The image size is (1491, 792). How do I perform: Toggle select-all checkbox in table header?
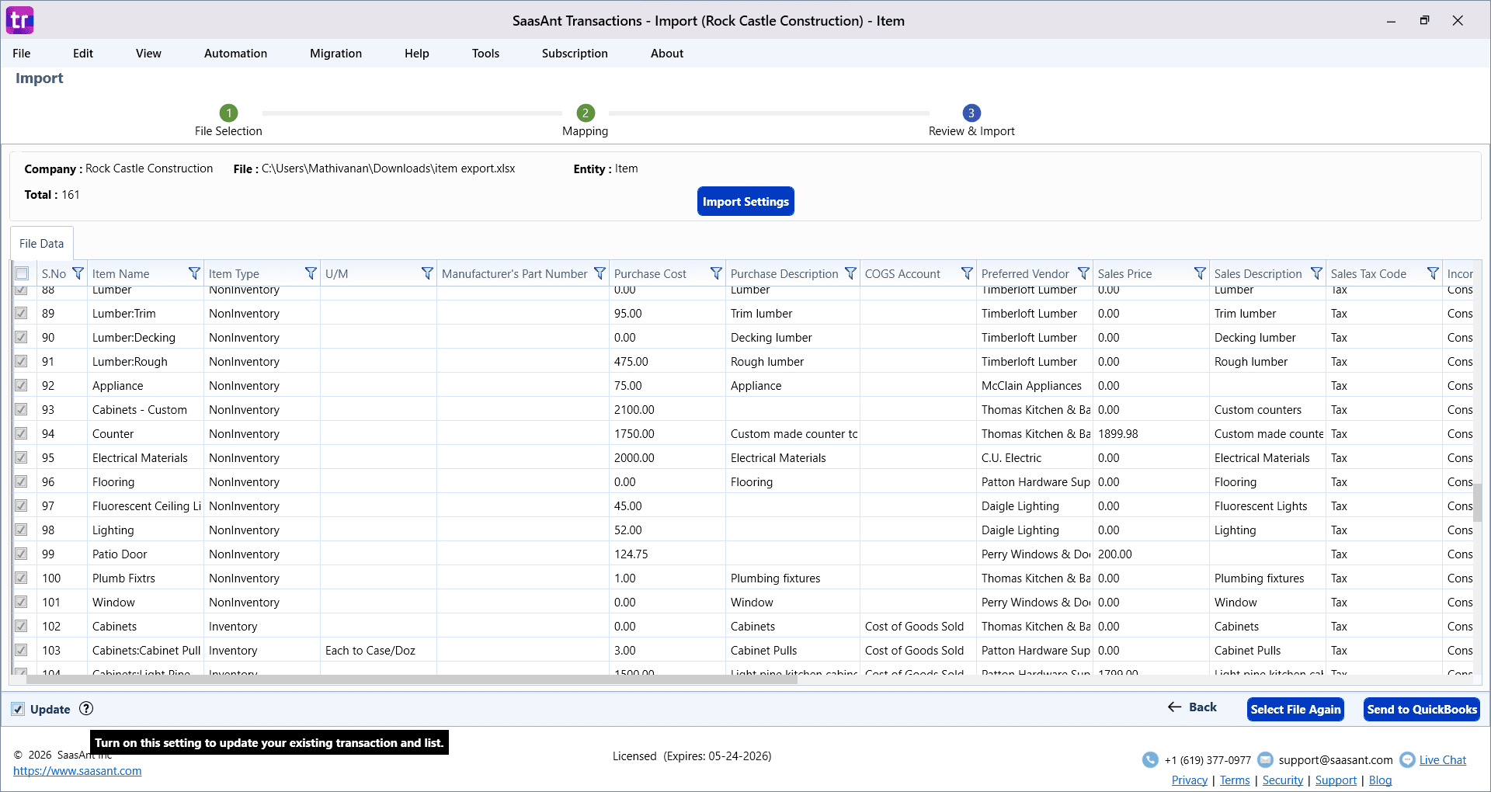coord(22,273)
